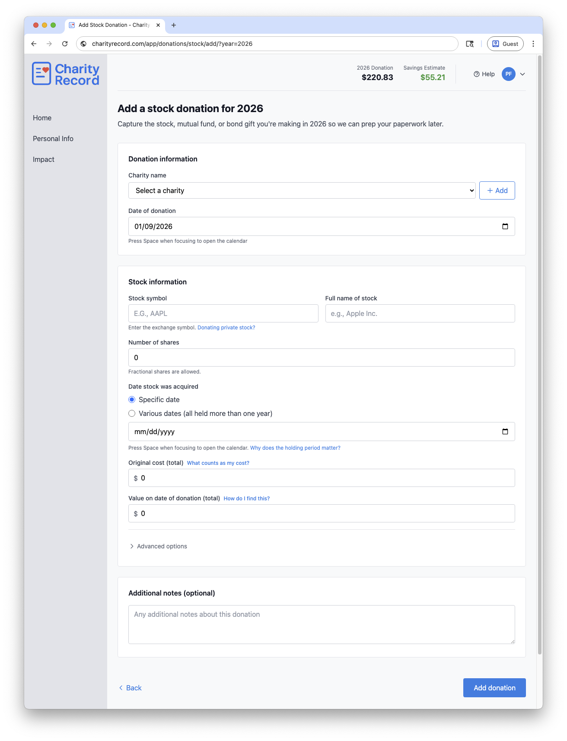This screenshot has height=741, width=567.
Task: Focus the Original cost field
Action: coord(322,478)
